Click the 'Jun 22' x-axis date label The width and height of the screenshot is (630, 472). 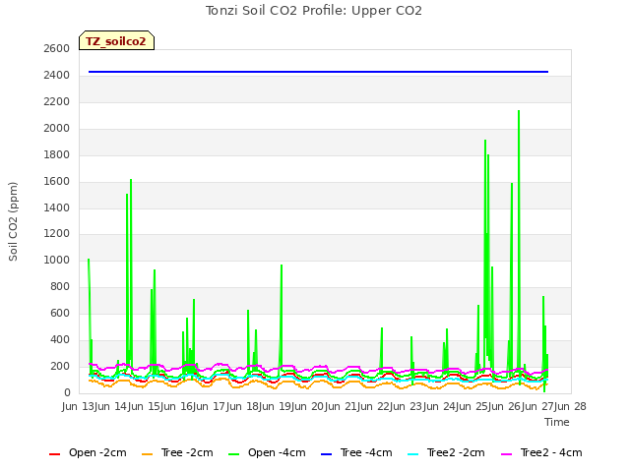(375, 406)
